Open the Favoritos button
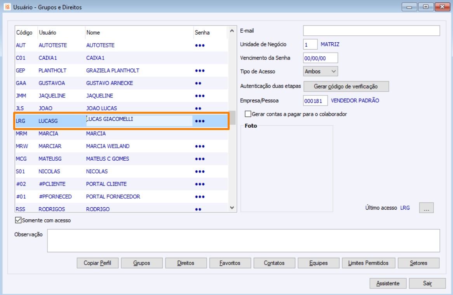The width and height of the screenshot is (453, 295). [x=230, y=263]
